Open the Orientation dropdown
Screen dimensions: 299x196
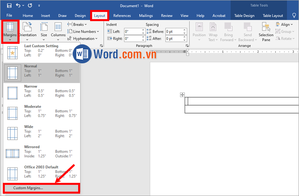[x=27, y=31]
